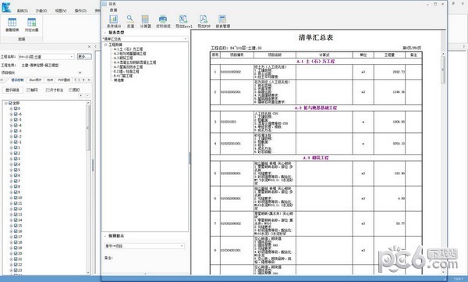468x282 pixels.
Task: Toggle the 轴网 checkbox
Action: pos(29,90)
